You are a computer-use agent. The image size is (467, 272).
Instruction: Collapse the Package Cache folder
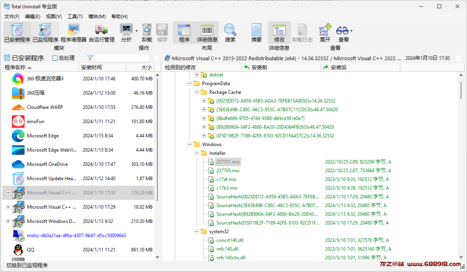click(x=197, y=92)
